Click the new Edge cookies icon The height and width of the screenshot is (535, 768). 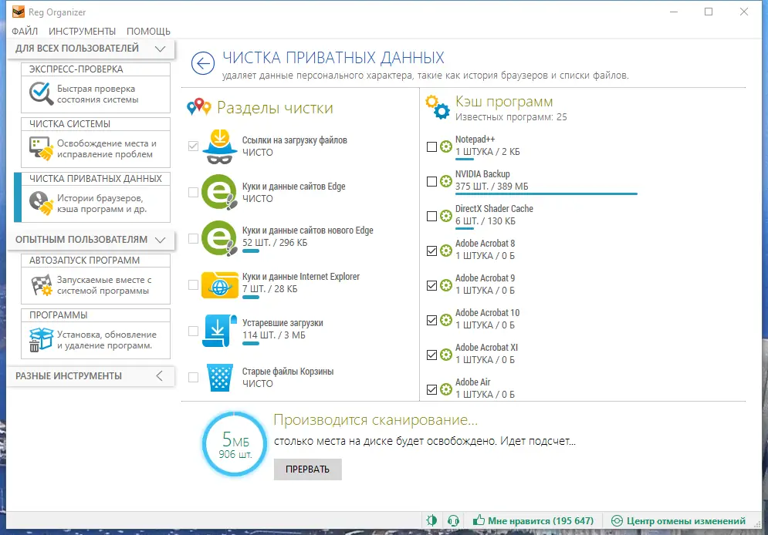tap(219, 238)
